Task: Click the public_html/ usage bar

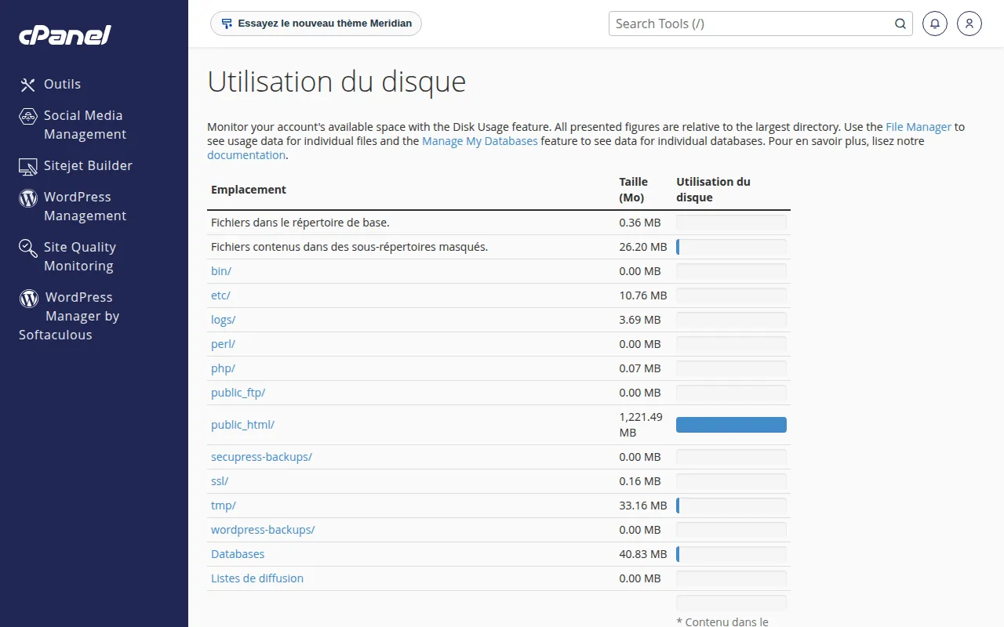Action: [x=731, y=425]
